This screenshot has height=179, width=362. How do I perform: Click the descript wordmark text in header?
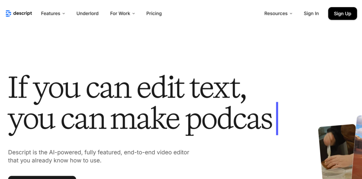coord(23,13)
